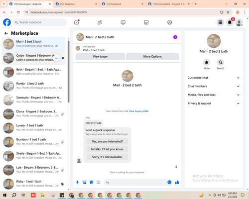
Task: Open Lovely - 1 bed 1 bath chat
Action: click(33, 128)
